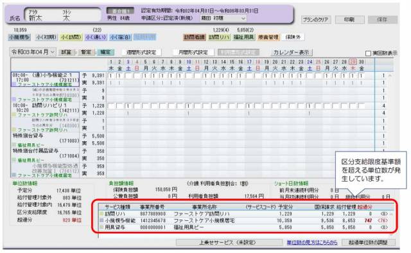Open the staff name dropdown beside 申請区分
This screenshot has width=411, height=253.
223,19
